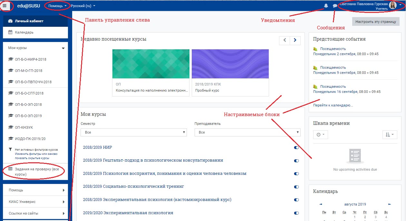This screenshot has width=406, height=221.
Task: Click previous arrow in recently visited courses
Action: [285, 40]
